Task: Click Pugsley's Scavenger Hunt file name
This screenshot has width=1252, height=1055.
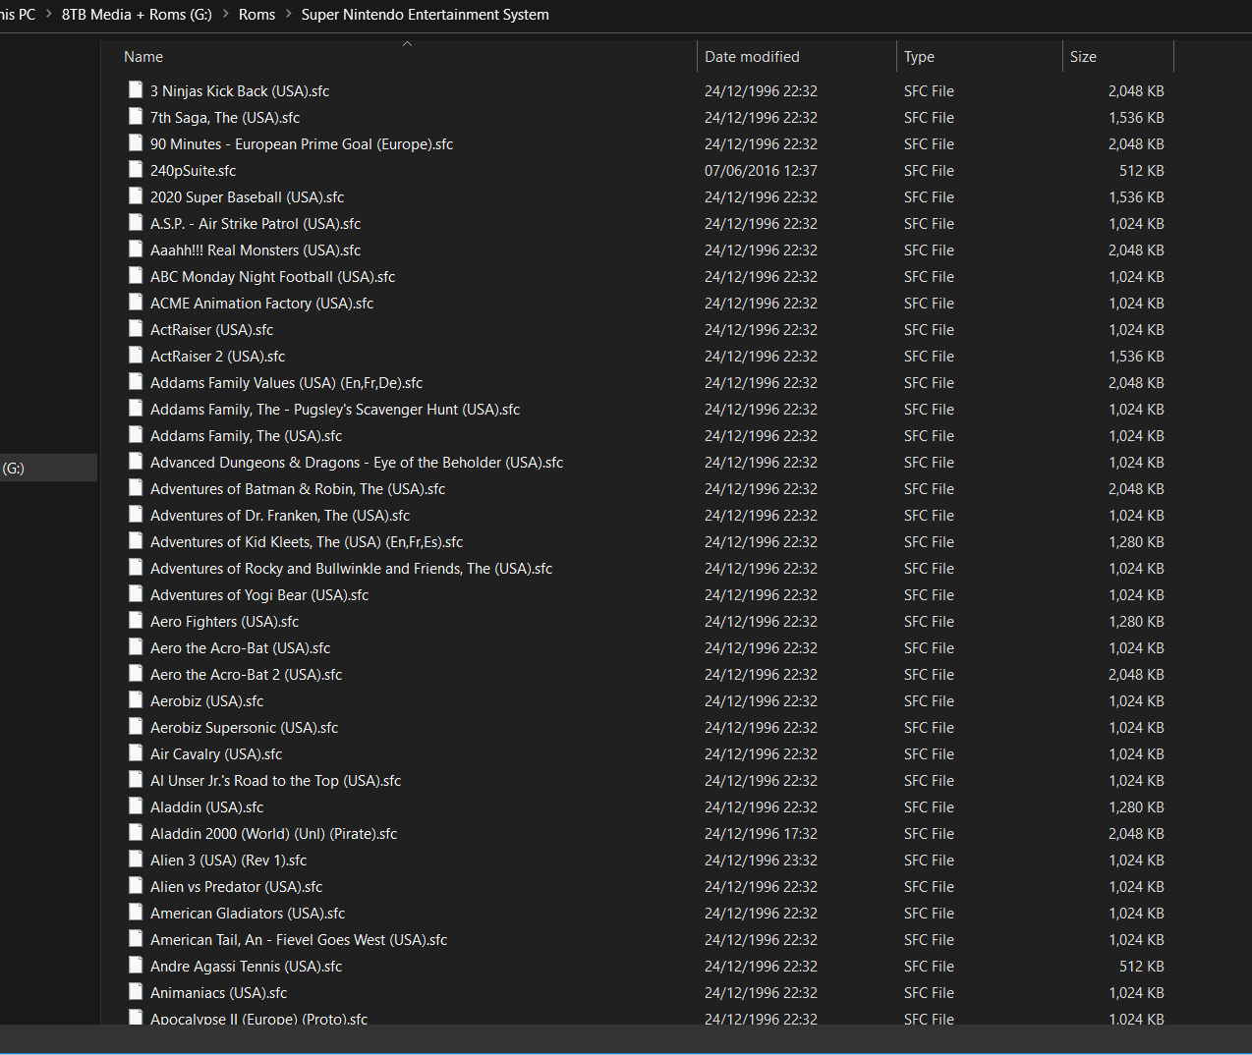Action: tap(335, 409)
